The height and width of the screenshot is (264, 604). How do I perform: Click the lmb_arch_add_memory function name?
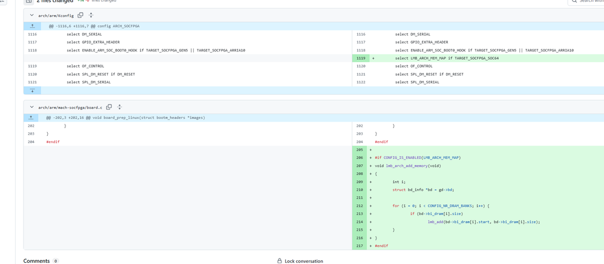point(407,166)
